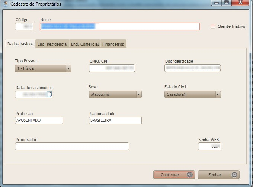Click the Código field

[24, 27]
